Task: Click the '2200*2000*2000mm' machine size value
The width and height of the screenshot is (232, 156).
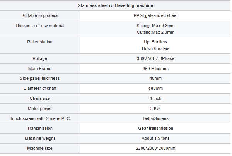Action: (x=155, y=148)
